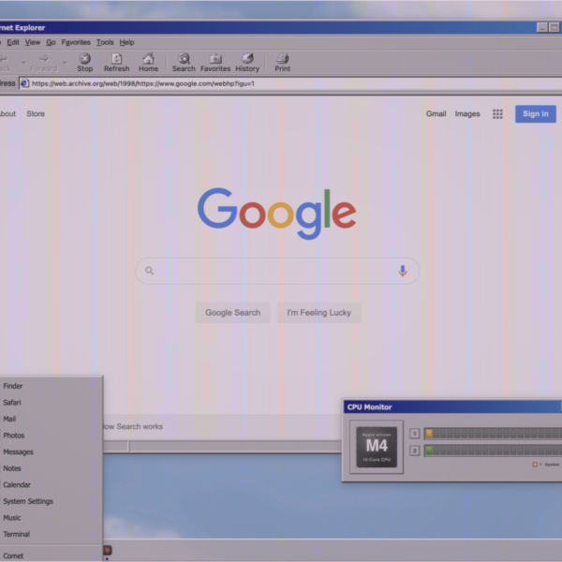The width and height of the screenshot is (562, 562).
Task: Expand the Forward button dropdown arrow
Action: [65, 63]
